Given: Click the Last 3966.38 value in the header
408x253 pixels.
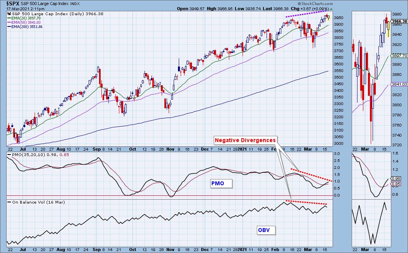Looking at the screenshot, I should click(x=275, y=9).
